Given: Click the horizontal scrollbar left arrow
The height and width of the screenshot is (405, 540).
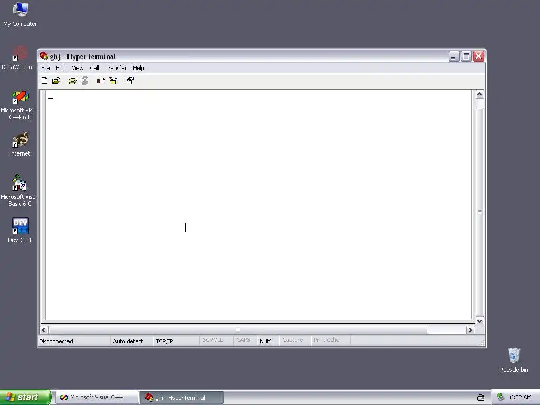Looking at the screenshot, I should (44, 330).
